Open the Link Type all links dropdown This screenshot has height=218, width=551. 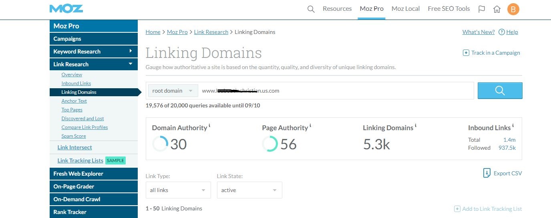(178, 190)
